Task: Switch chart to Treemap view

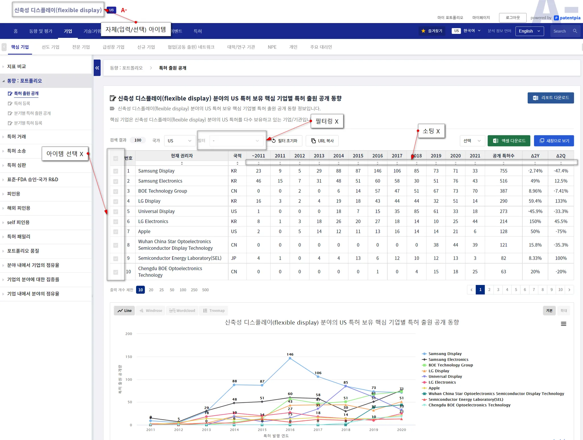Action: click(214, 311)
